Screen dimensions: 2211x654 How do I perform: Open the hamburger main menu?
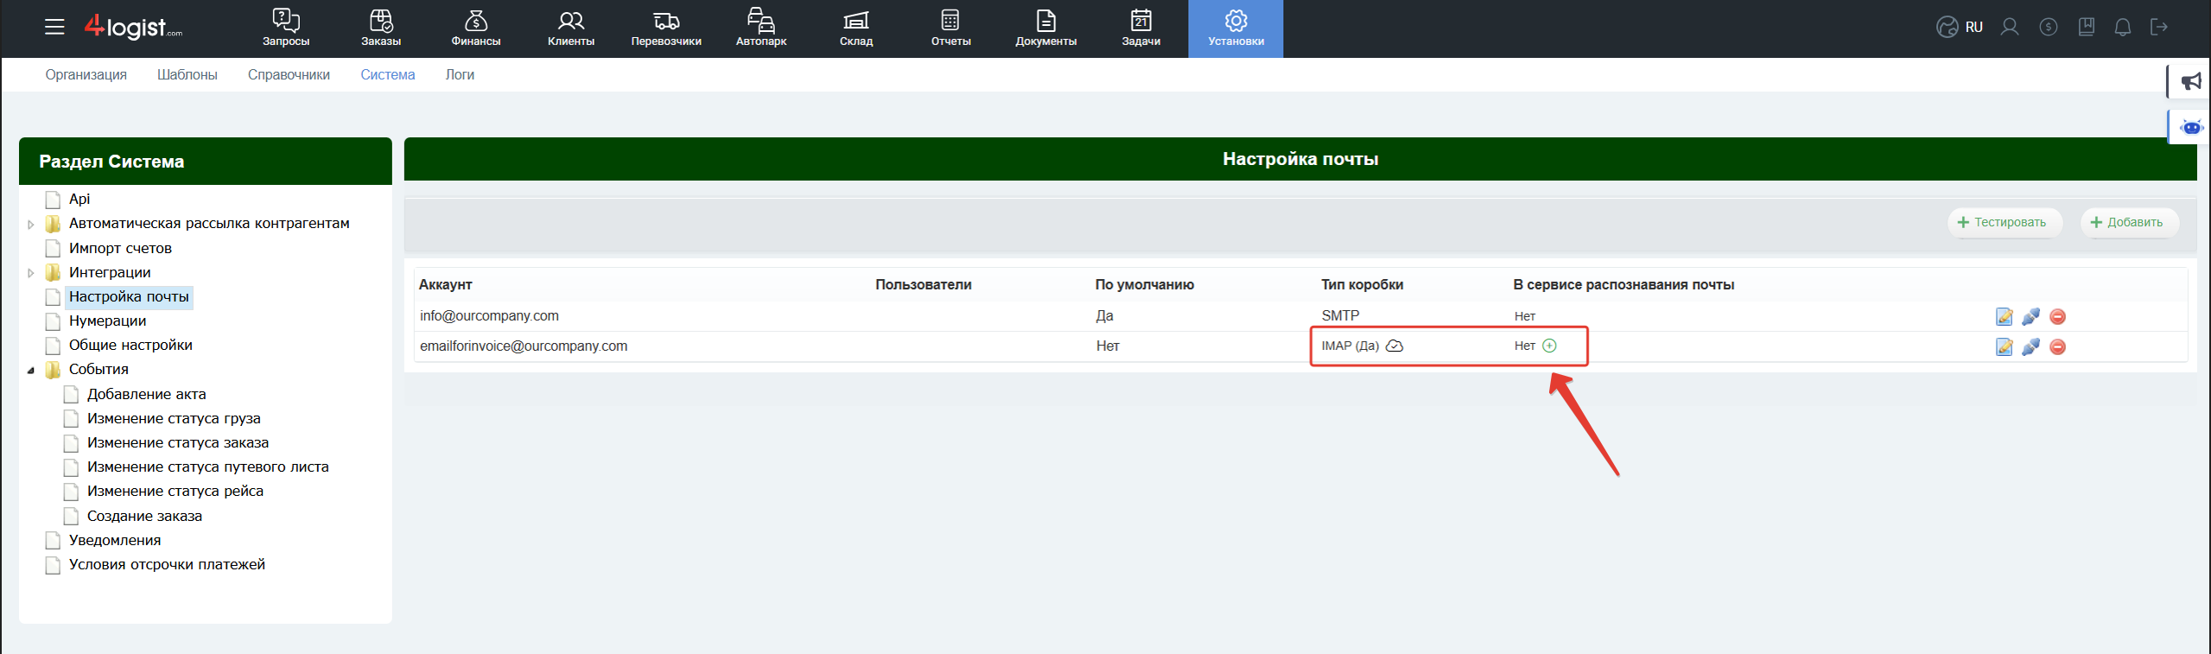coord(54,27)
